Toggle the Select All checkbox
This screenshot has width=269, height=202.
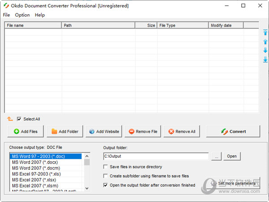[x=19, y=119]
